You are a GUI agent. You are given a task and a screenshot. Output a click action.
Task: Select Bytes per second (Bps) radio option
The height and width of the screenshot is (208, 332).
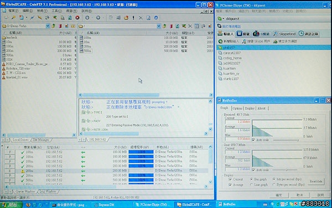[274, 185]
